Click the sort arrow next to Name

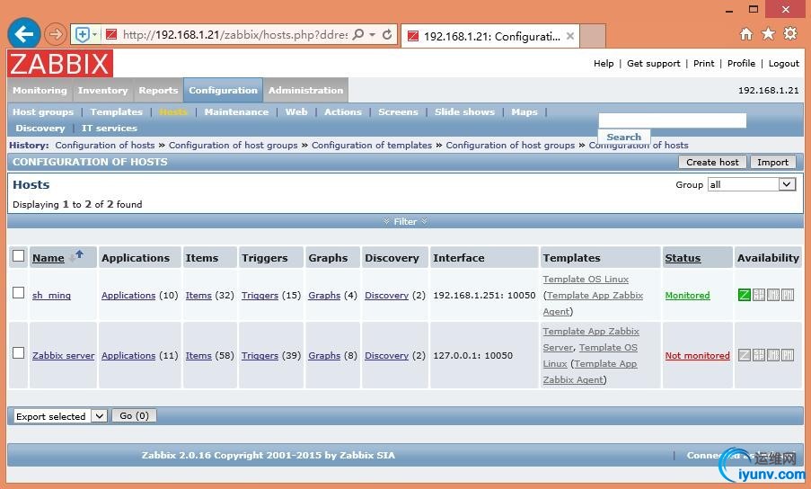click(x=76, y=255)
